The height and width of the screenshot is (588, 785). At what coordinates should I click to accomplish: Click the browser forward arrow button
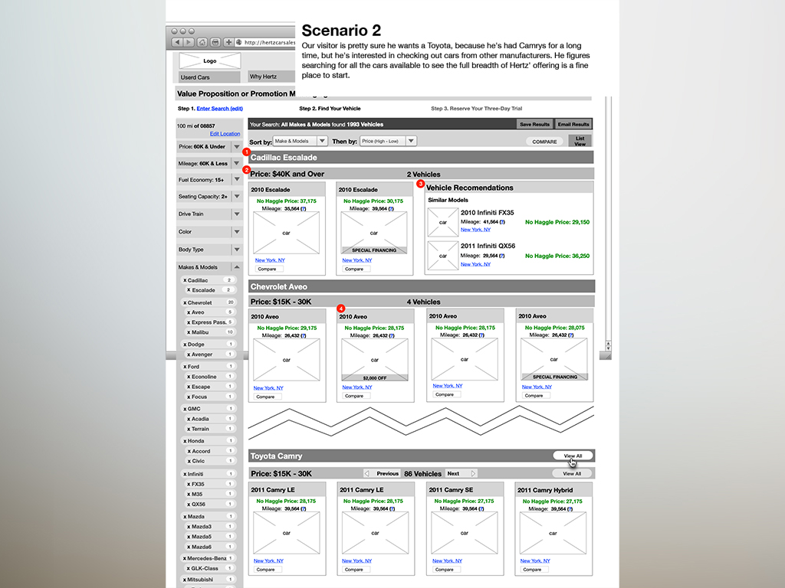point(188,42)
